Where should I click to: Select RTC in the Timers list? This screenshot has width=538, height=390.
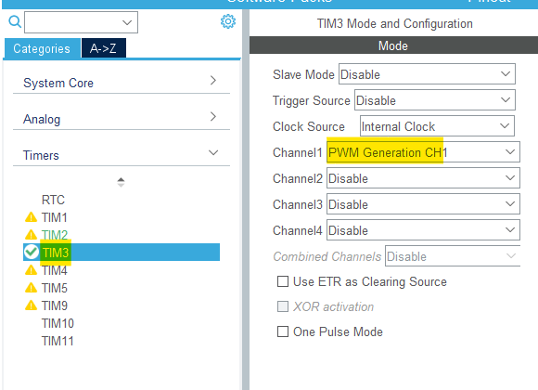[53, 200]
